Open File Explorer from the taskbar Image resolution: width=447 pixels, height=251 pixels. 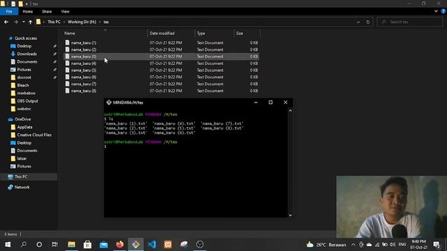pyautogui.click(x=71, y=245)
